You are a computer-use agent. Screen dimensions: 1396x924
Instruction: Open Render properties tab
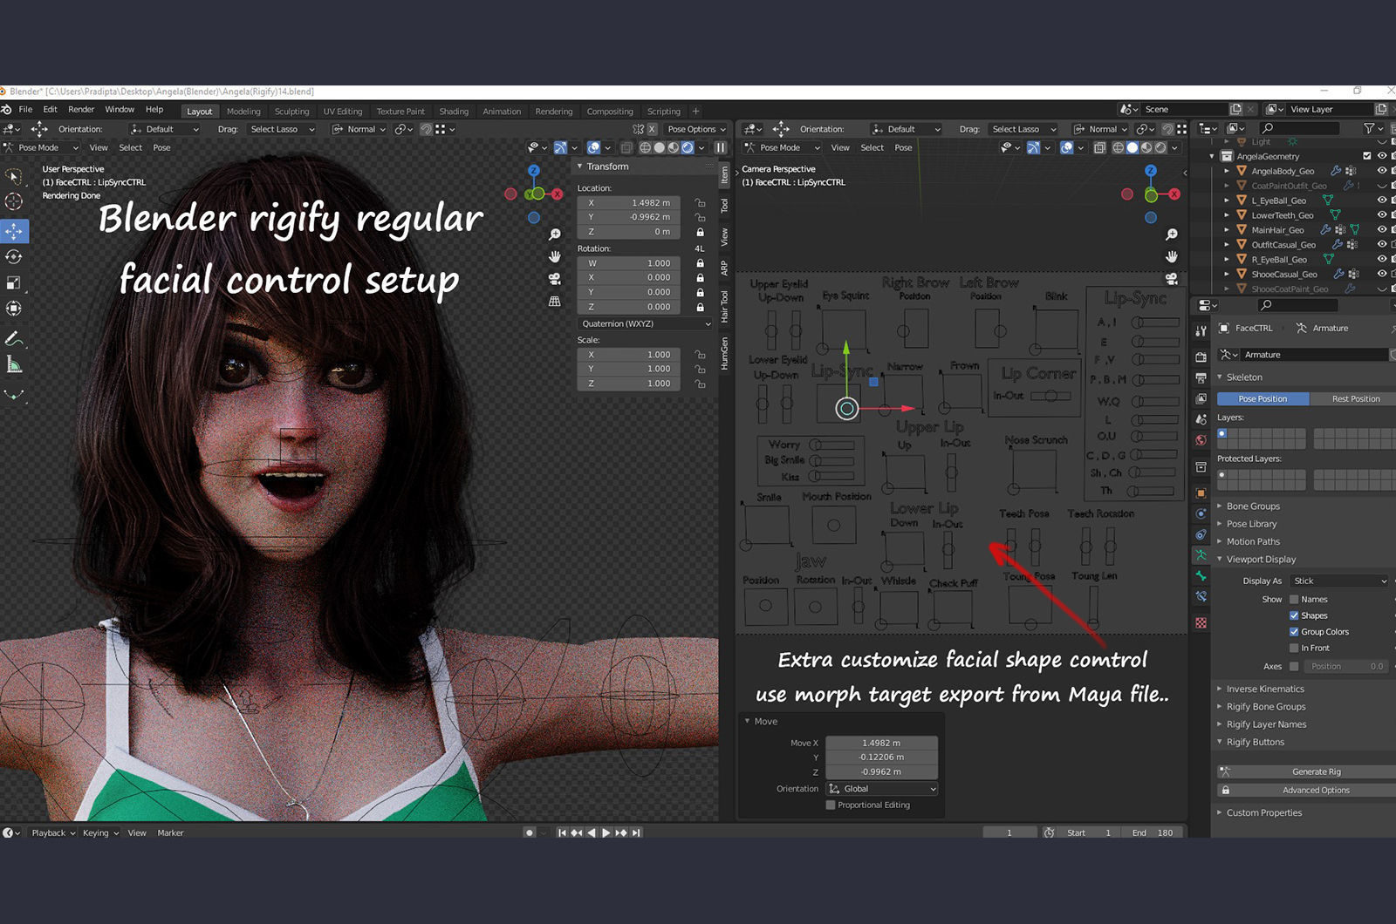pos(1201,357)
